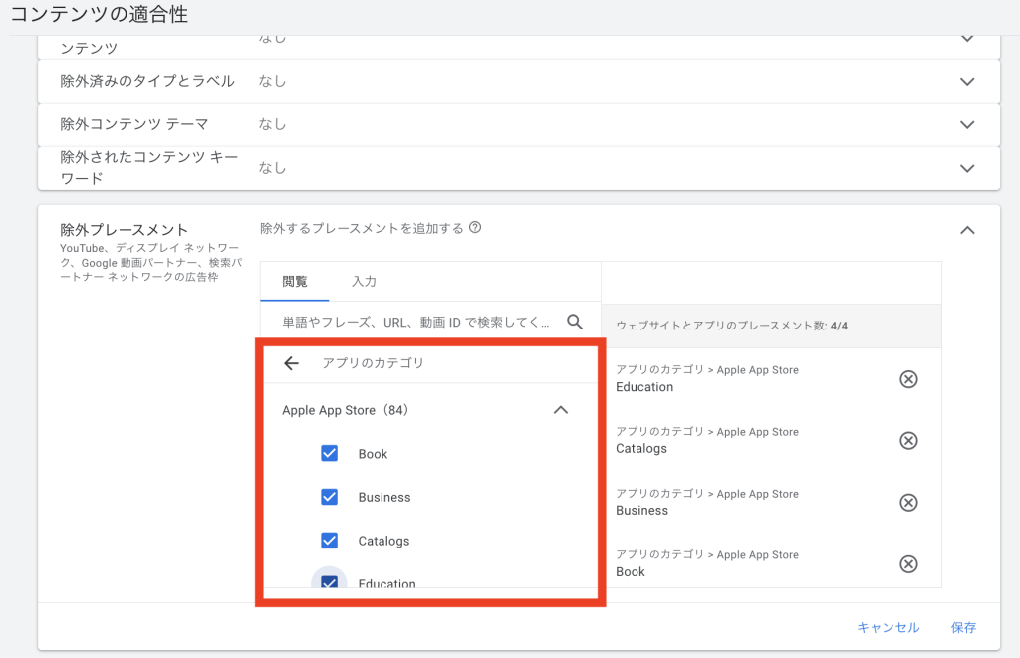Image resolution: width=1020 pixels, height=658 pixels.
Task: Click the キャンセル button
Action: 888,627
